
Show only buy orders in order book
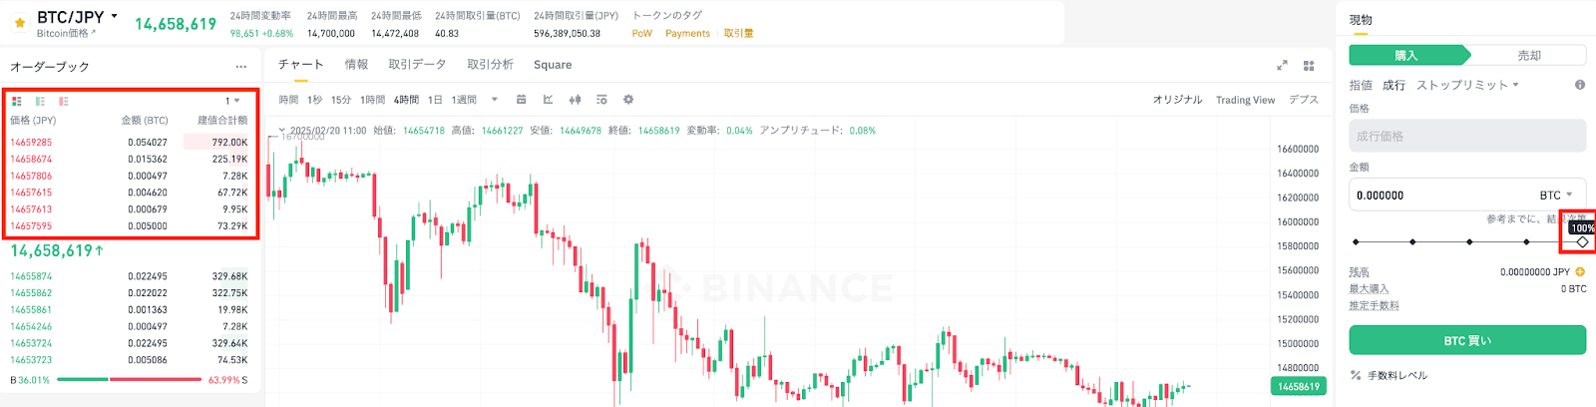point(40,101)
